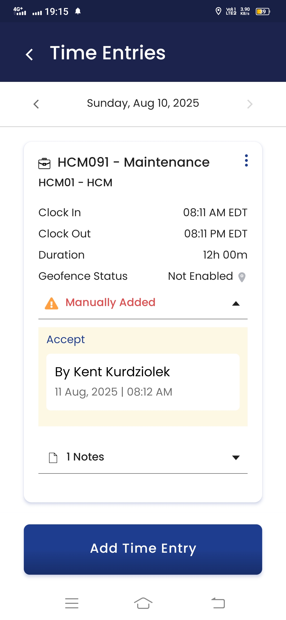The height and width of the screenshot is (620, 286).
Task: Go back using the header back arrow
Action: click(29, 54)
